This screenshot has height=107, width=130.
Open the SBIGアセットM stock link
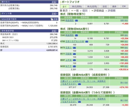click(75, 41)
